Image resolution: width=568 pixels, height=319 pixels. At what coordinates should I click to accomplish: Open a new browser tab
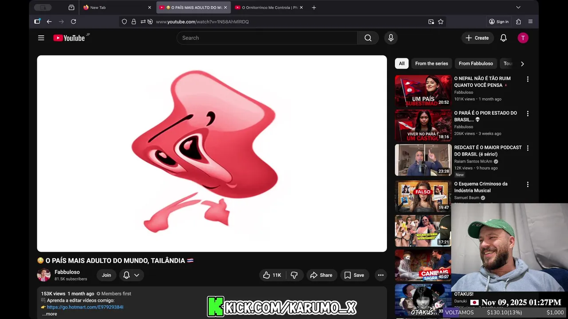pos(314,8)
